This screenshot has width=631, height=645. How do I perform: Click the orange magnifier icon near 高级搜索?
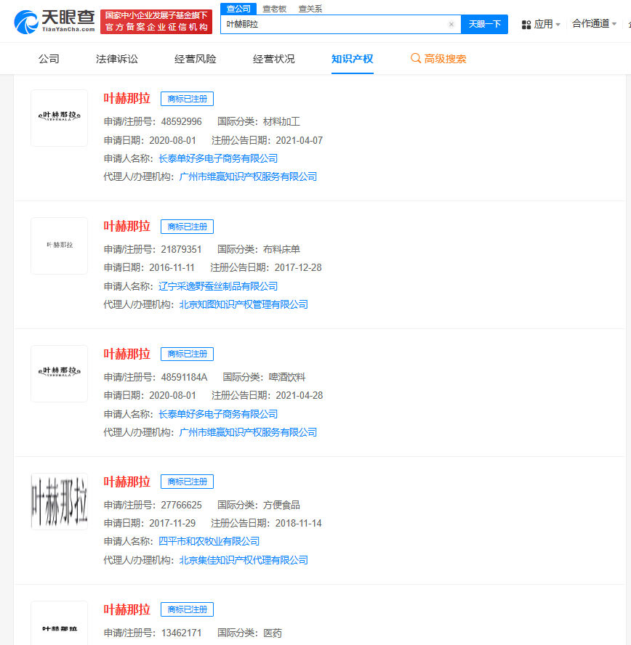415,58
